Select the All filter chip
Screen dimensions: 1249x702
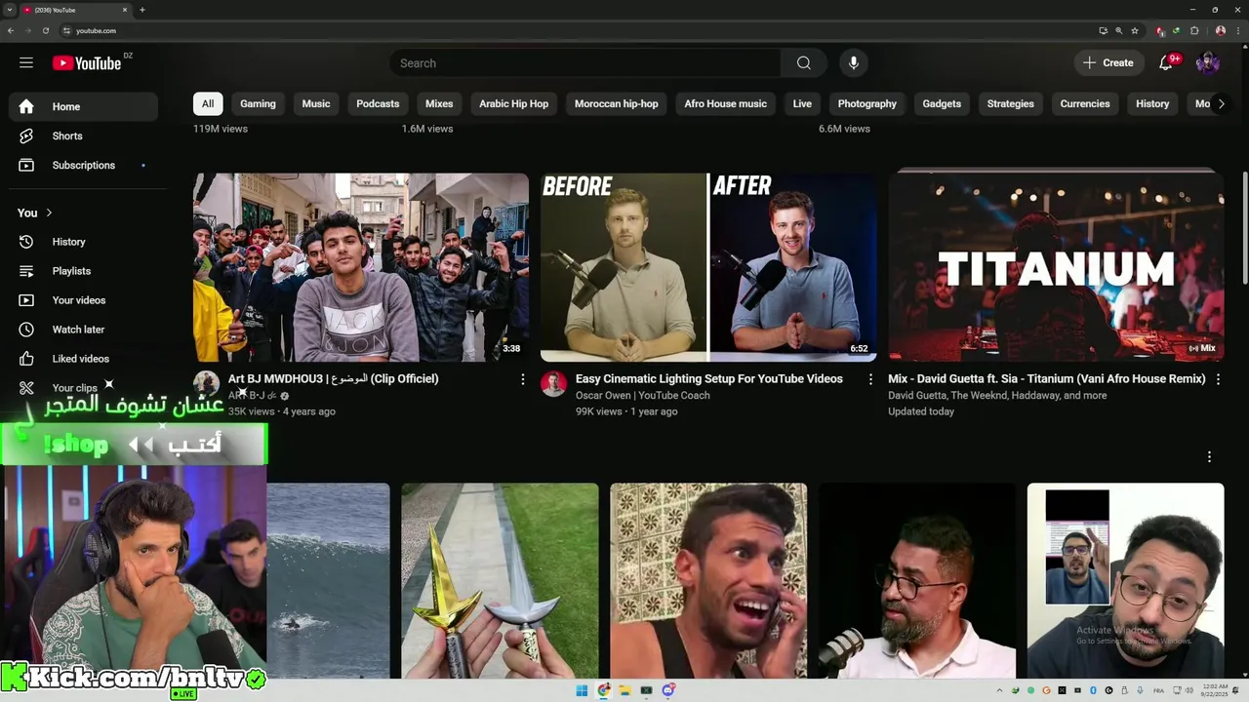pos(208,103)
